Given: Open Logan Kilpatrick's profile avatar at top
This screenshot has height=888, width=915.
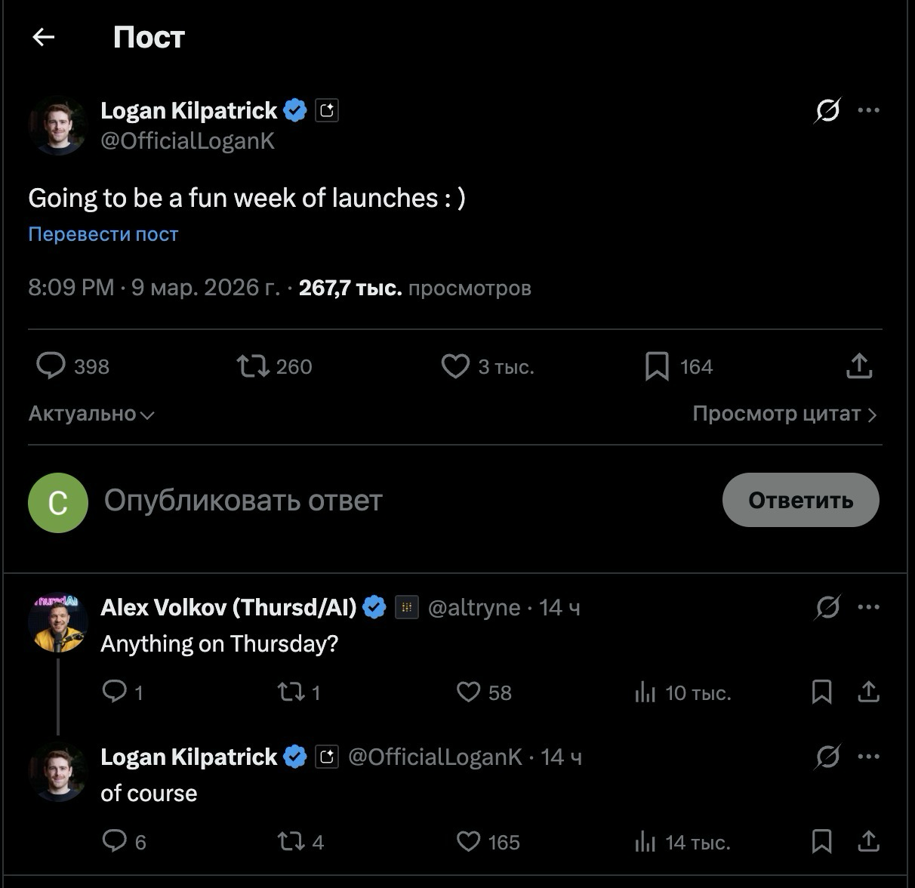Looking at the screenshot, I should pyautogui.click(x=57, y=126).
